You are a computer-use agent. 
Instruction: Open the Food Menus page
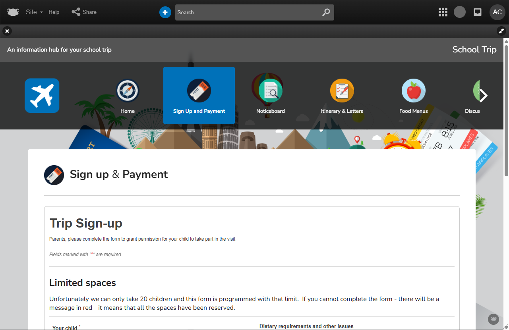(414, 96)
